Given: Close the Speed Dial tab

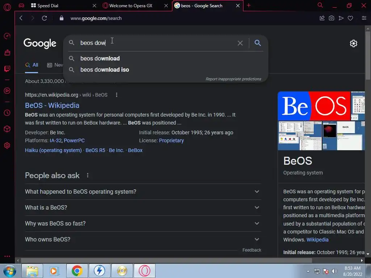Looking at the screenshot, I should pyautogui.click(x=95, y=6).
